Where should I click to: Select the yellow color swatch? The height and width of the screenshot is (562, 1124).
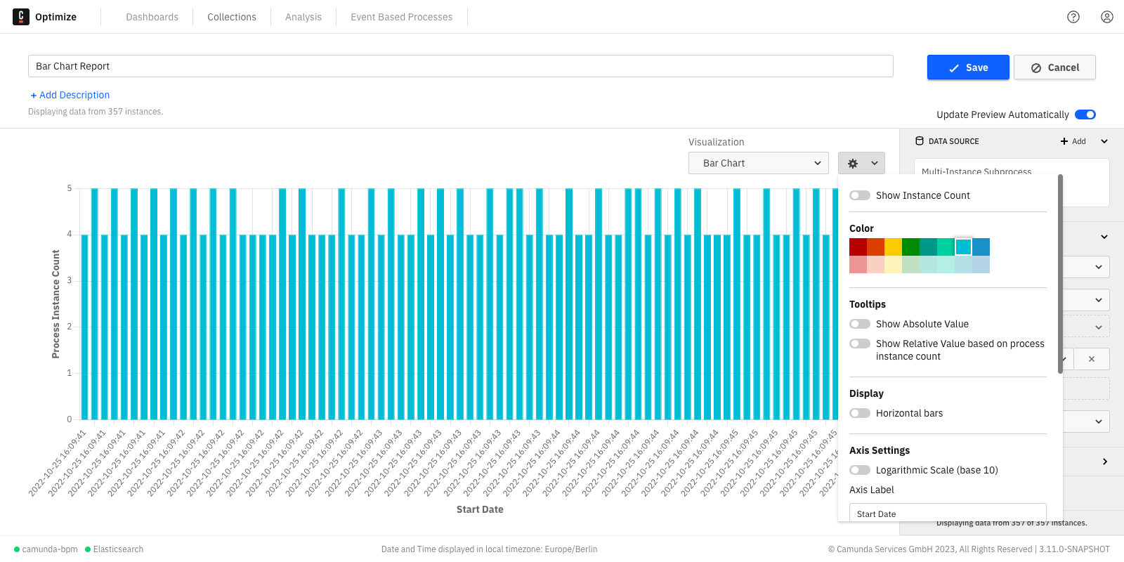893,247
